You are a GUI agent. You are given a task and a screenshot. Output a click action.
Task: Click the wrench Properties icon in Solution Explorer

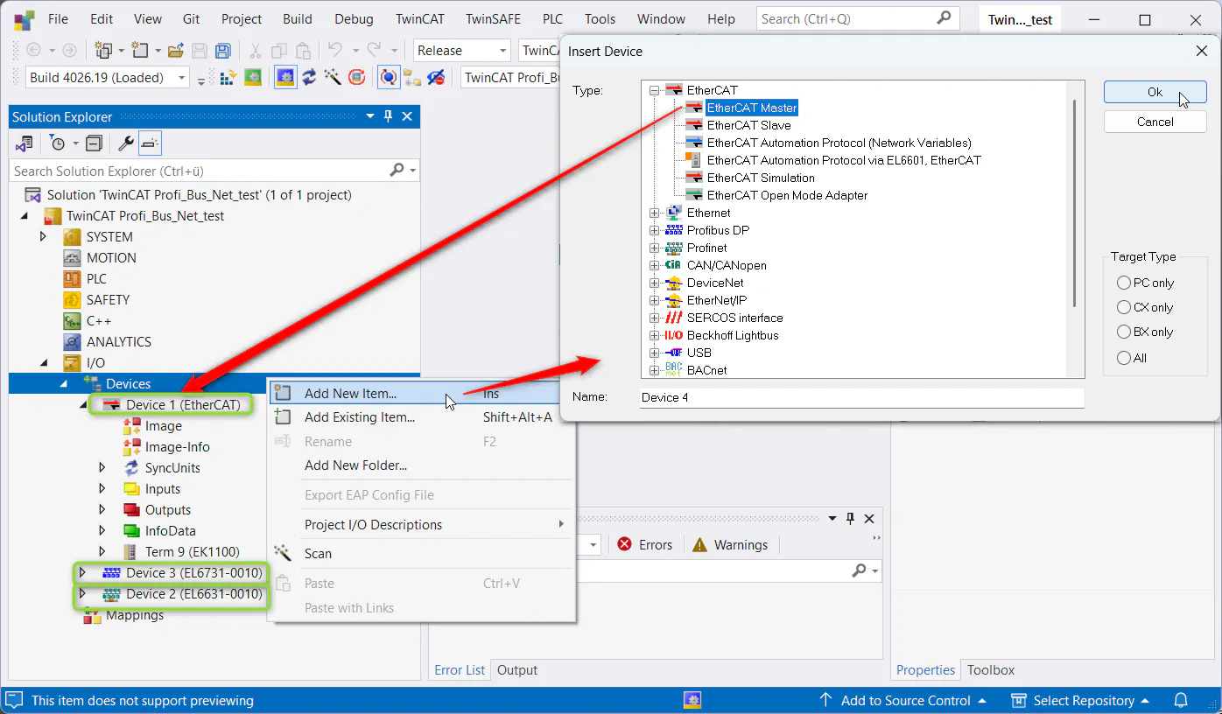pos(126,143)
